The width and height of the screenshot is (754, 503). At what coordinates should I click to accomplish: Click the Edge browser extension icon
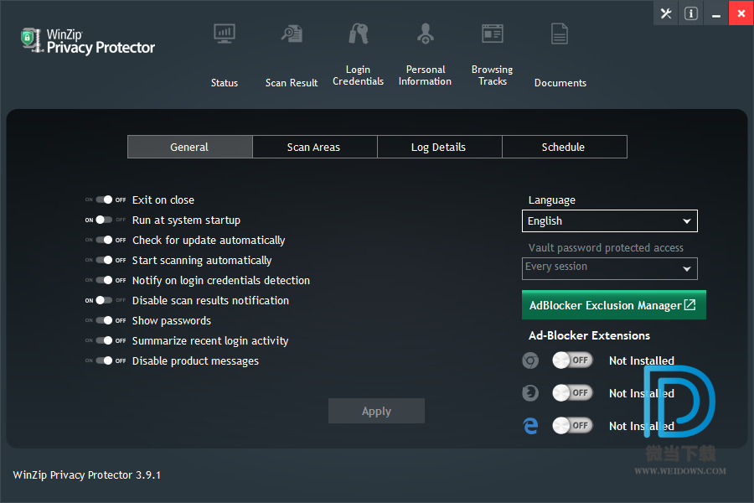click(x=530, y=426)
